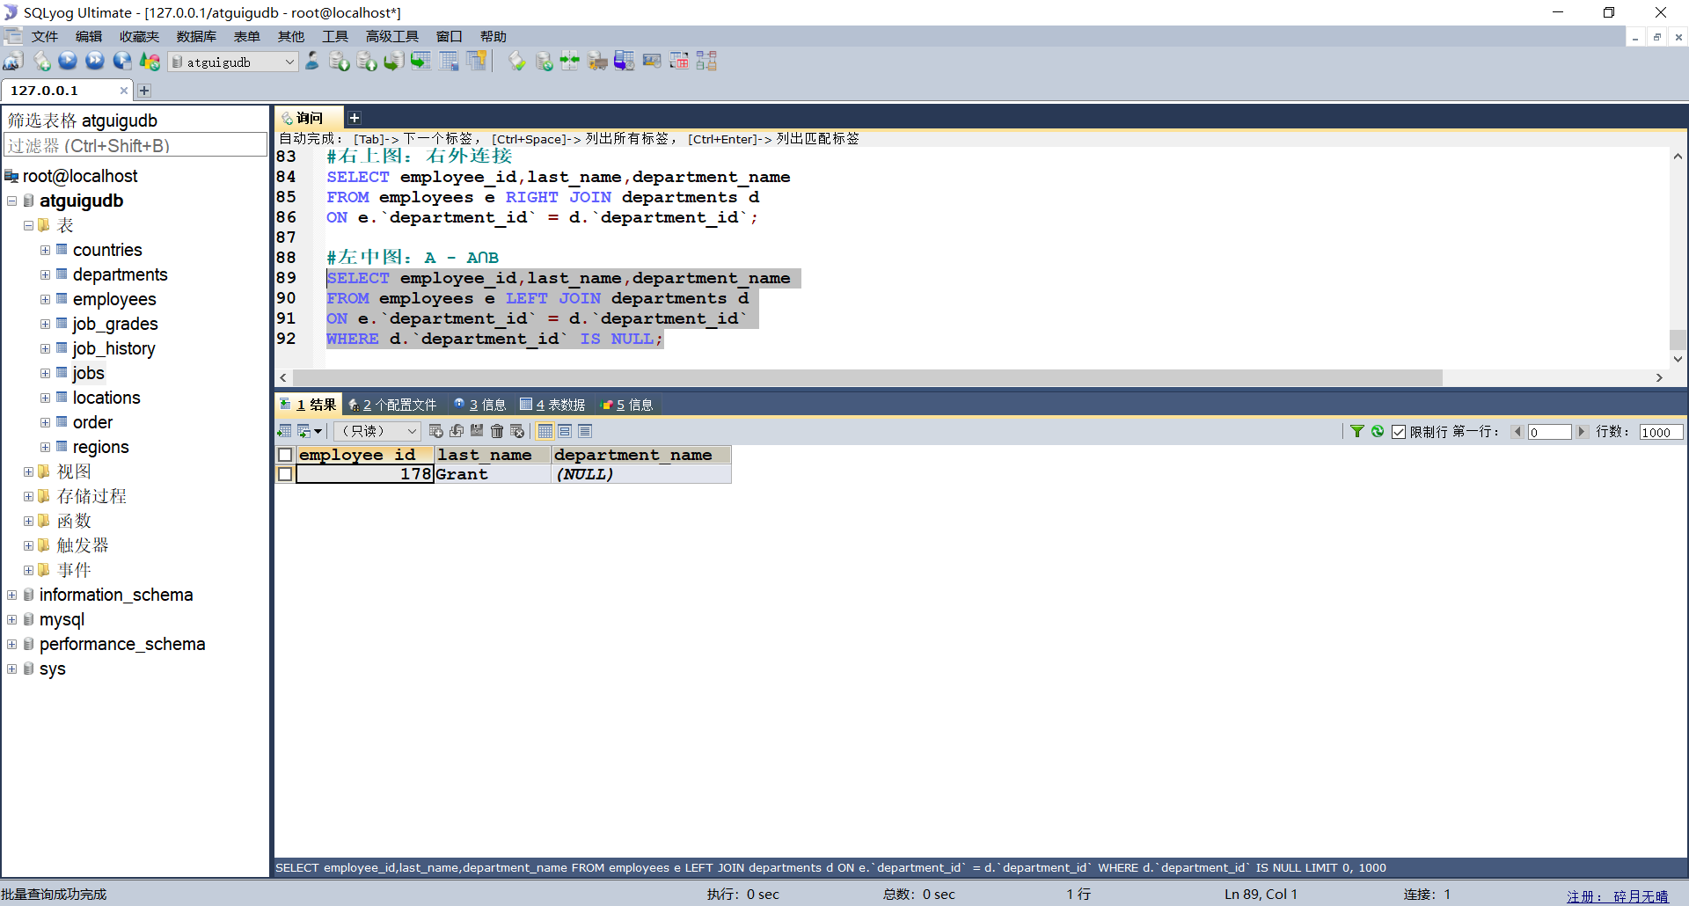The image size is (1689, 906).
Task: Click the export result grid icon
Action: tap(284, 431)
